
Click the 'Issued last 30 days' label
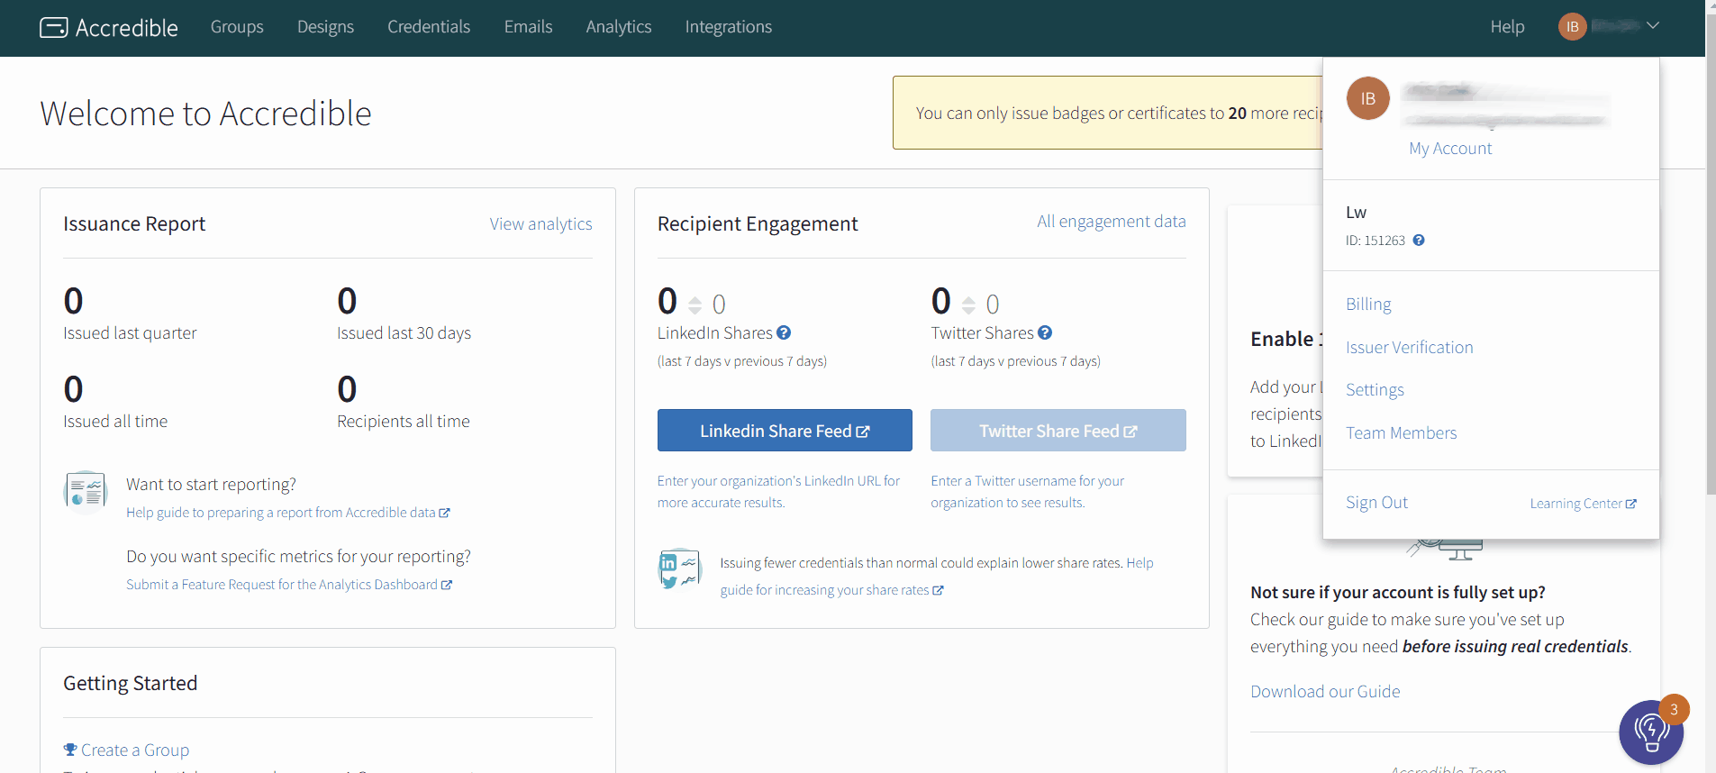(404, 333)
